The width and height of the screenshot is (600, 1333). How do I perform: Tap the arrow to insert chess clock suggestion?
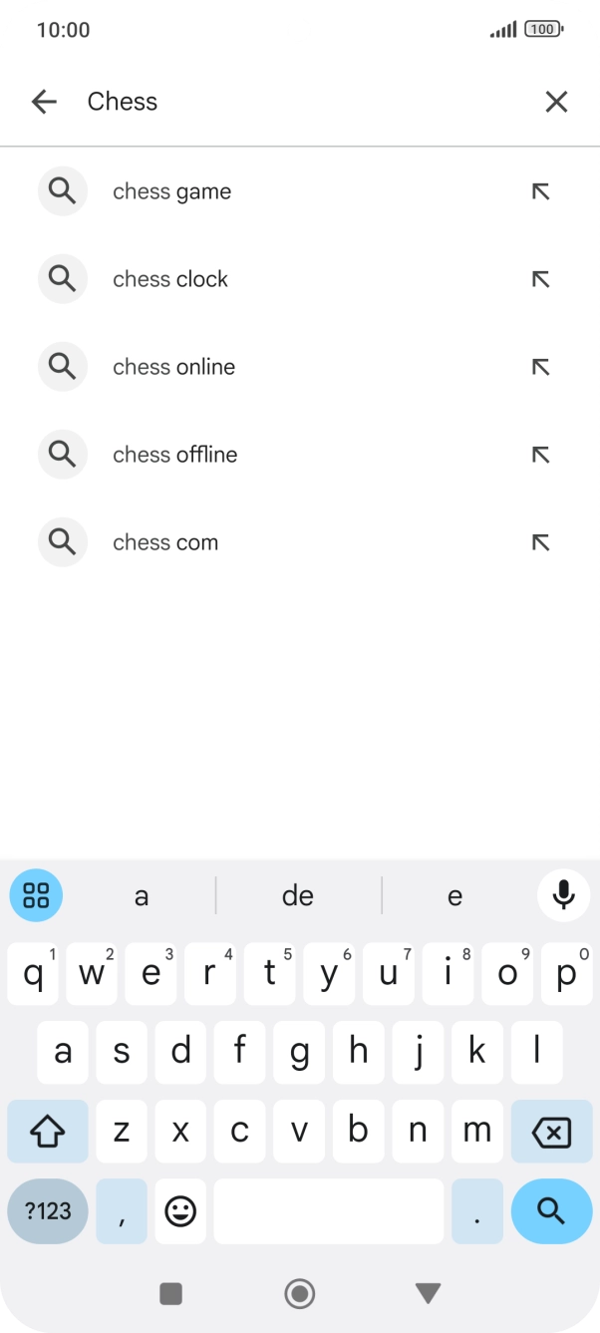(x=539, y=279)
